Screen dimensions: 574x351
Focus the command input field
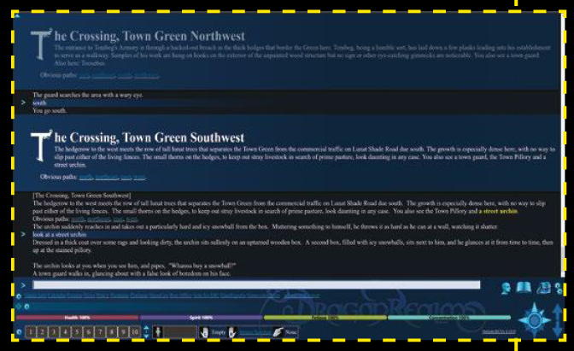click(256, 284)
